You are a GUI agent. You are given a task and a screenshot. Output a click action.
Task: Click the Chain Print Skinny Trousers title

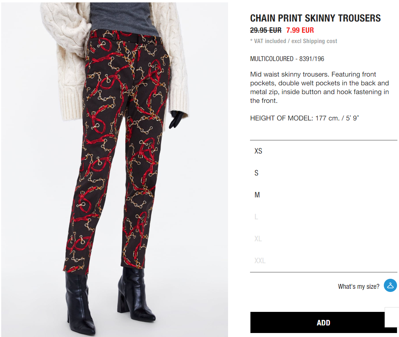315,18
